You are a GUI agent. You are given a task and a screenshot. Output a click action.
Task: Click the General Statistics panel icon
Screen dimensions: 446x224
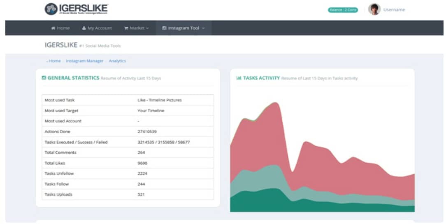pyautogui.click(x=44, y=78)
